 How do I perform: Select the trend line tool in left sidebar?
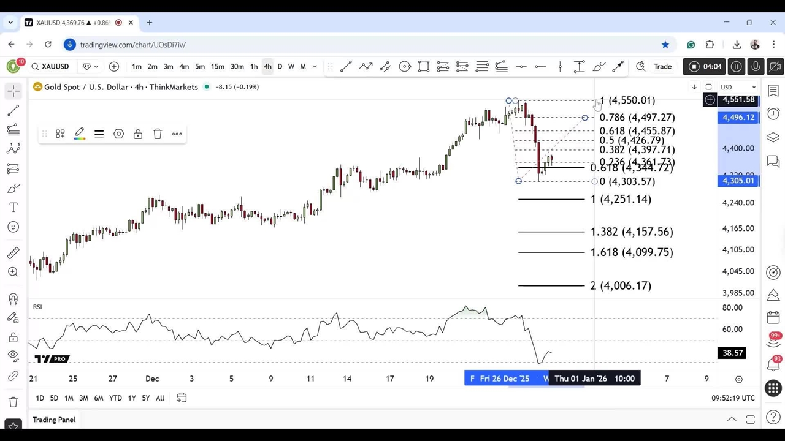13,110
